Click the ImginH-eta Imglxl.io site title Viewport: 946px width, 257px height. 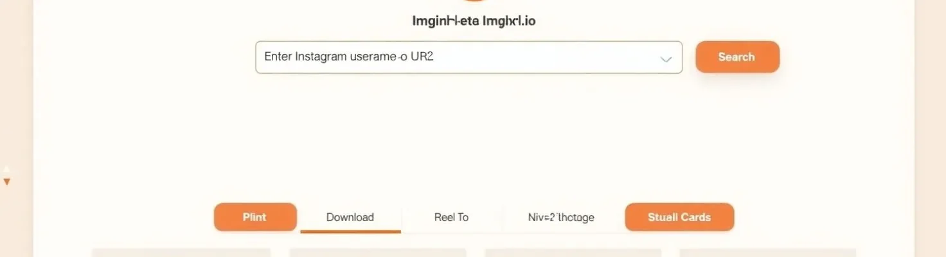(474, 21)
